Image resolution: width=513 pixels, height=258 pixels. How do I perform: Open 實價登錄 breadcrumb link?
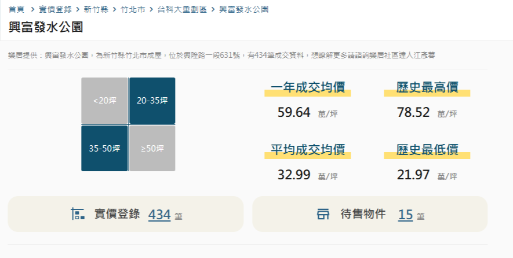[55, 9]
